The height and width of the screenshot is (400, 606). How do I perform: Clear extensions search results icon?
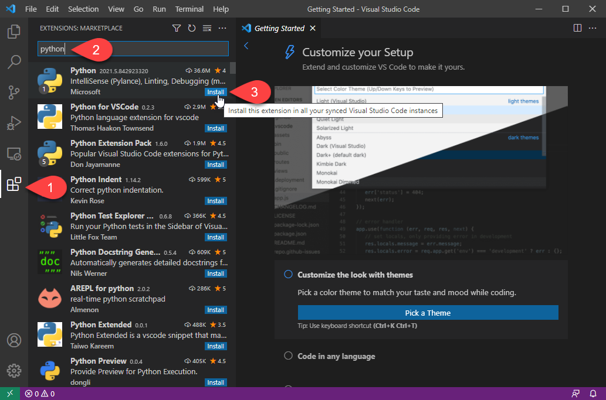click(x=207, y=28)
